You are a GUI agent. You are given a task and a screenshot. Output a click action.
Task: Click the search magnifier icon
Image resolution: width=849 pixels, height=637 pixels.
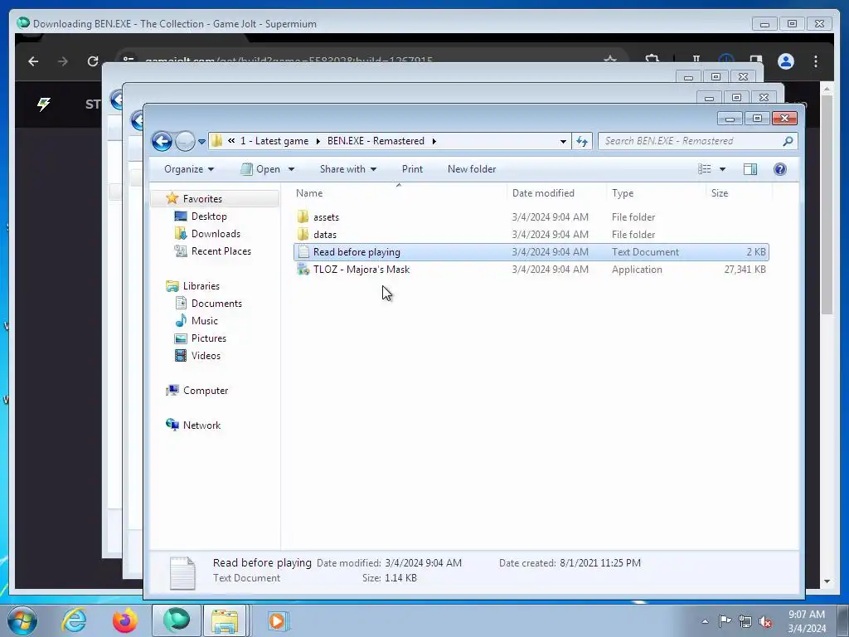[x=788, y=141]
